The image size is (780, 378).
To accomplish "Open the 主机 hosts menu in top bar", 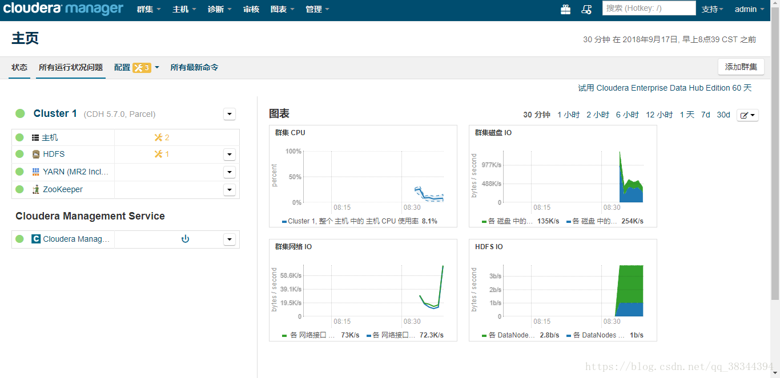I will coord(184,9).
